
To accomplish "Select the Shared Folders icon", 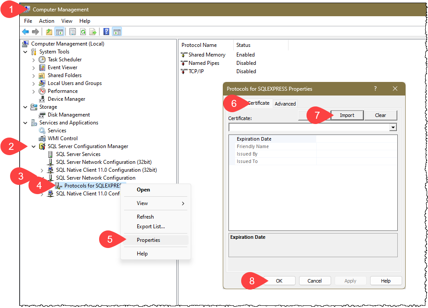I will coord(42,75).
